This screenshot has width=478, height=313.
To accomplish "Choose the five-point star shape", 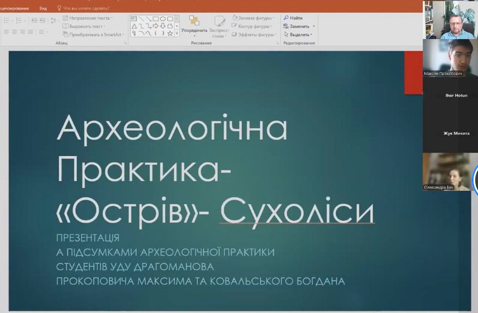I will [170, 33].
